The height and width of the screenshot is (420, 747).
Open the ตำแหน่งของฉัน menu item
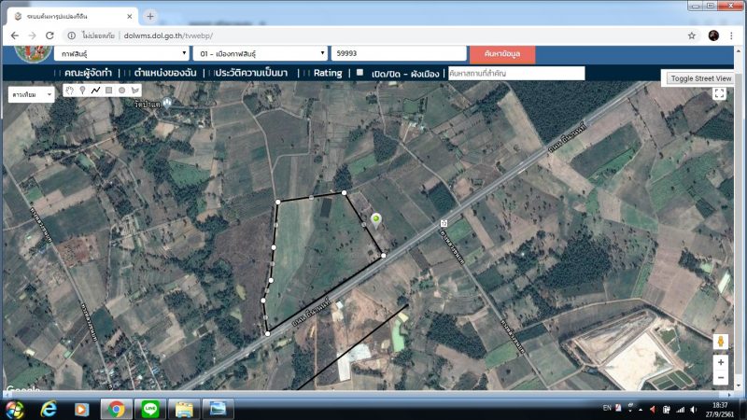[x=165, y=73]
